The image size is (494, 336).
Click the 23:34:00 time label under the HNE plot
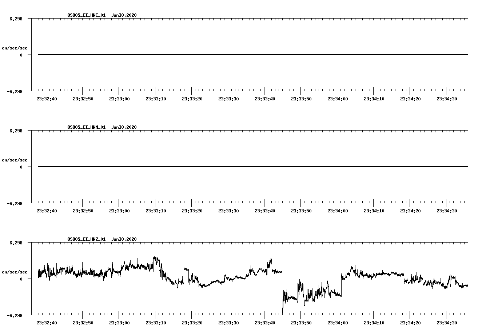pyautogui.click(x=338, y=99)
